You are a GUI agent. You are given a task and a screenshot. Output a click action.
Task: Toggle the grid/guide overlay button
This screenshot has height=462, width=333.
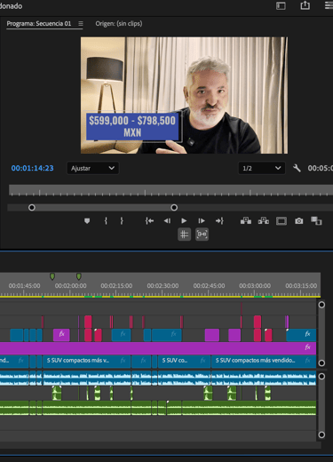184,235
